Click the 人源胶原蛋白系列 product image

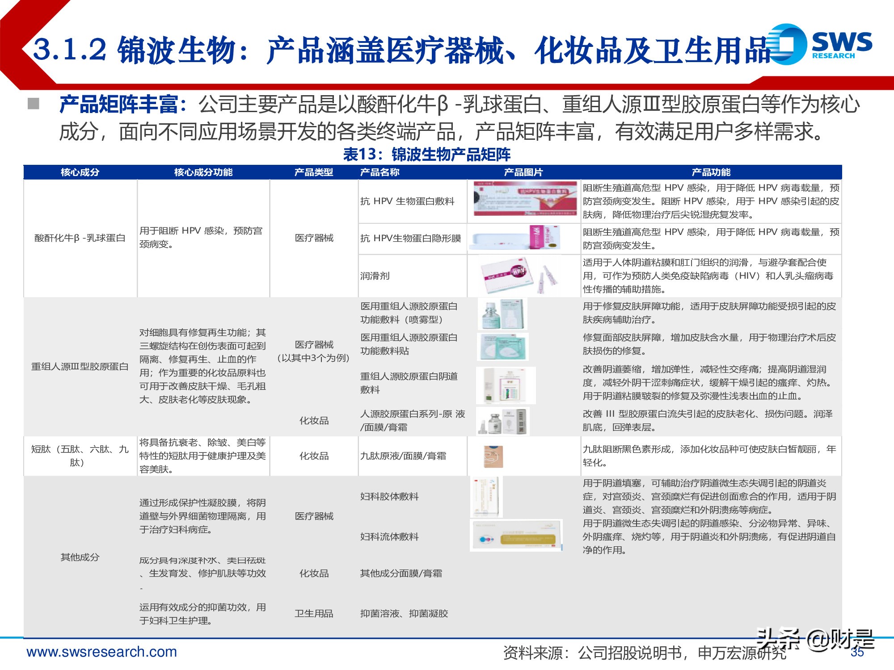tap(503, 421)
